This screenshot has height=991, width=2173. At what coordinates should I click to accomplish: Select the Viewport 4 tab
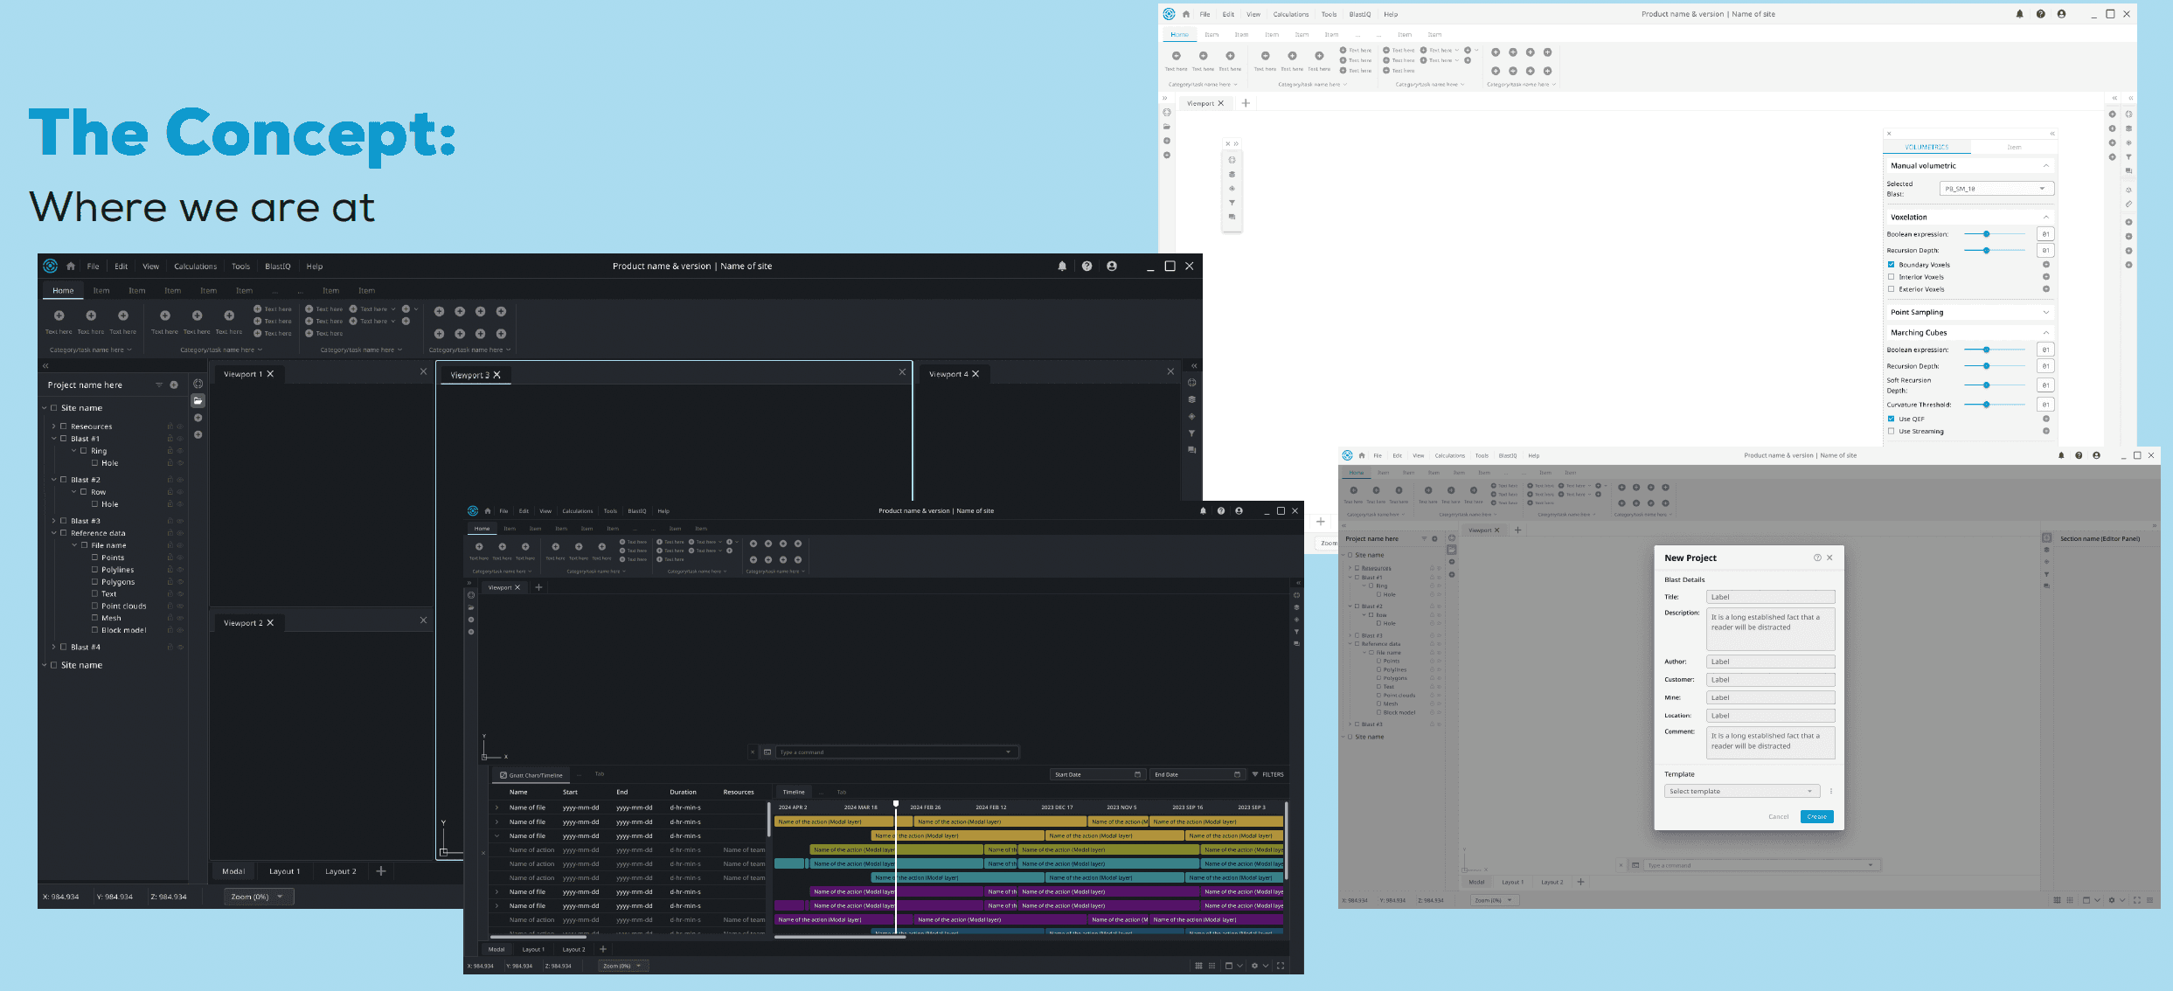pos(948,374)
